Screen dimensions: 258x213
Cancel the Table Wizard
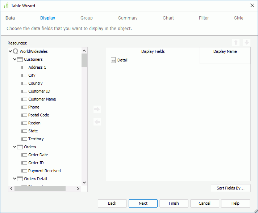[x=204, y=203]
